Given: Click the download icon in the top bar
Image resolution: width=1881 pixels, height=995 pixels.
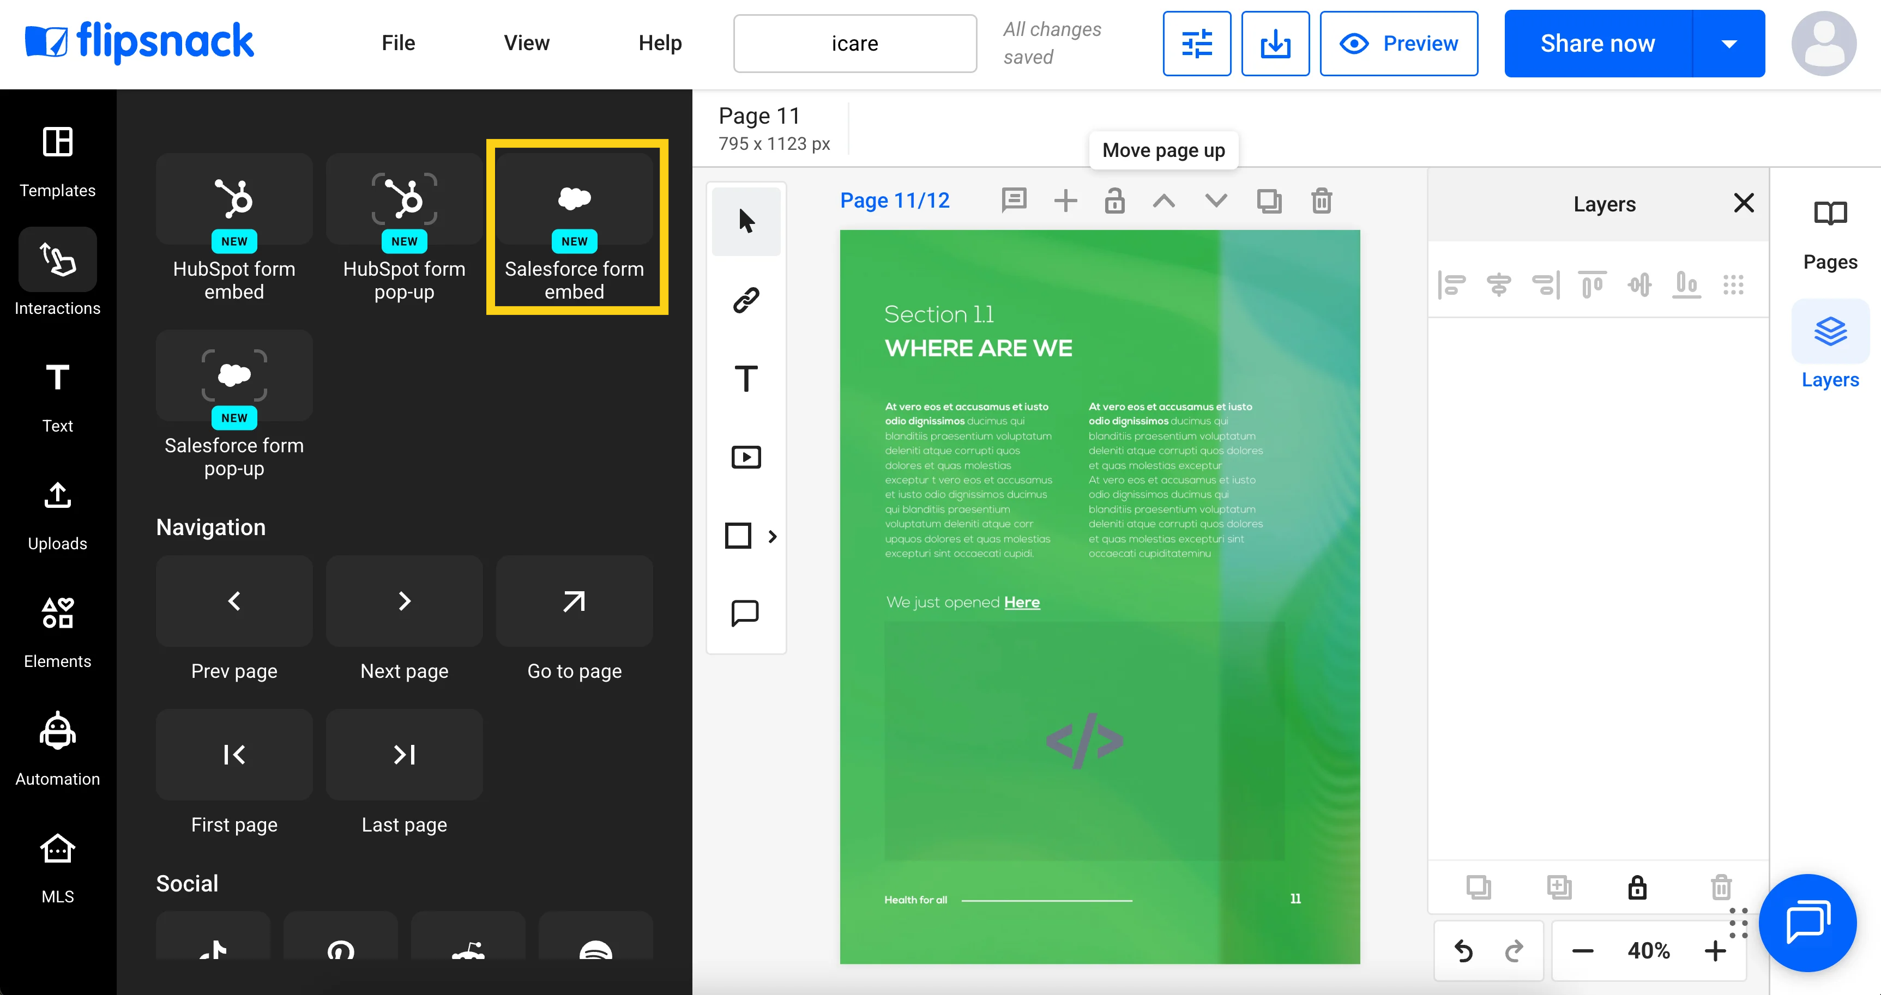Looking at the screenshot, I should 1275,44.
